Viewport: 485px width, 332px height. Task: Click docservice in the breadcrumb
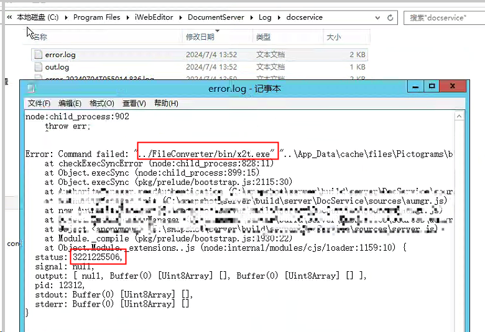(304, 17)
